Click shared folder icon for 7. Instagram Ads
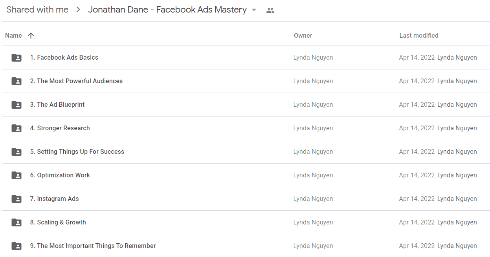This screenshot has height=257, width=490. click(17, 199)
